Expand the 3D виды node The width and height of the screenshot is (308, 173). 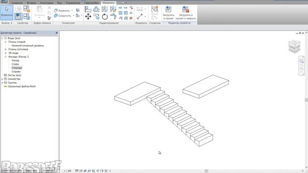pyautogui.click(x=5, y=53)
